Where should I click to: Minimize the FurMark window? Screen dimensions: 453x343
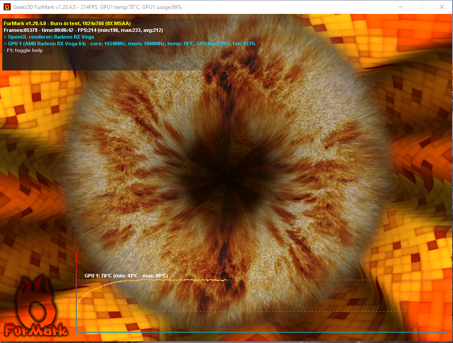pyautogui.click(x=401, y=7)
